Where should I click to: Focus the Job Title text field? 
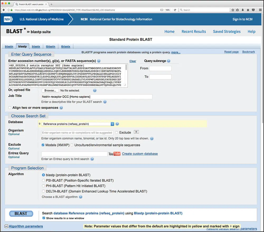click(97, 97)
